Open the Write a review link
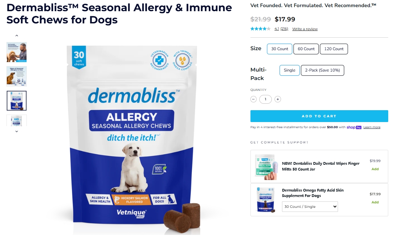 [x=305, y=29]
